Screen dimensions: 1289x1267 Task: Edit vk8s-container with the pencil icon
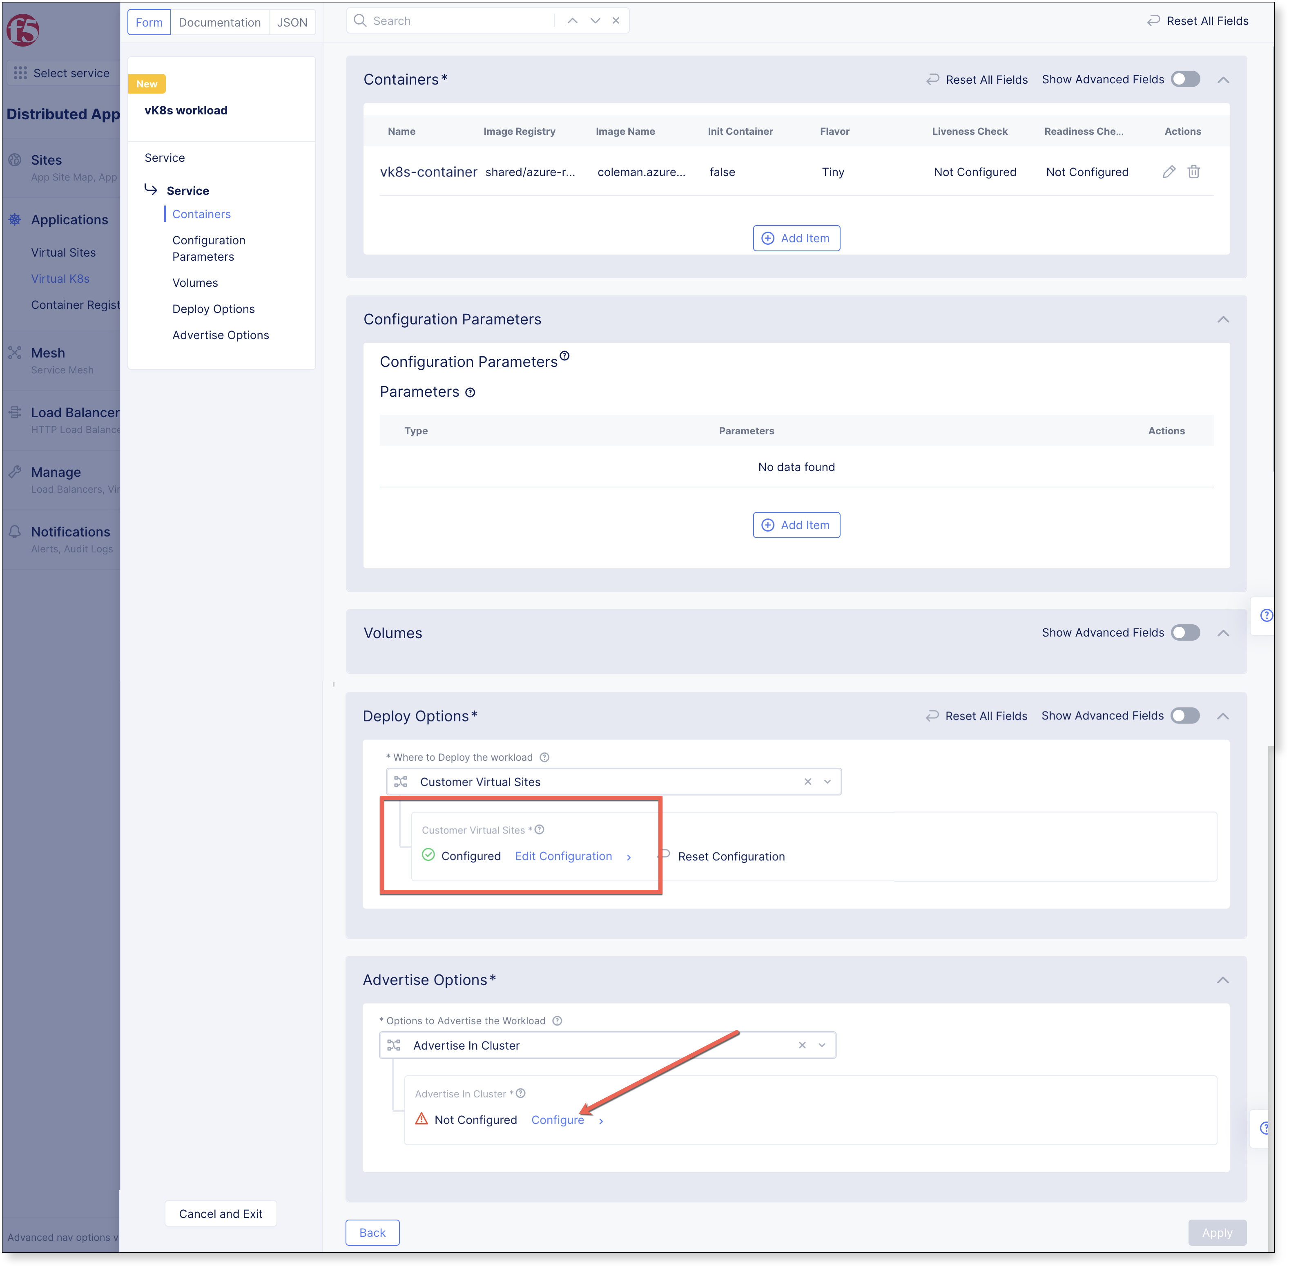coord(1169,172)
